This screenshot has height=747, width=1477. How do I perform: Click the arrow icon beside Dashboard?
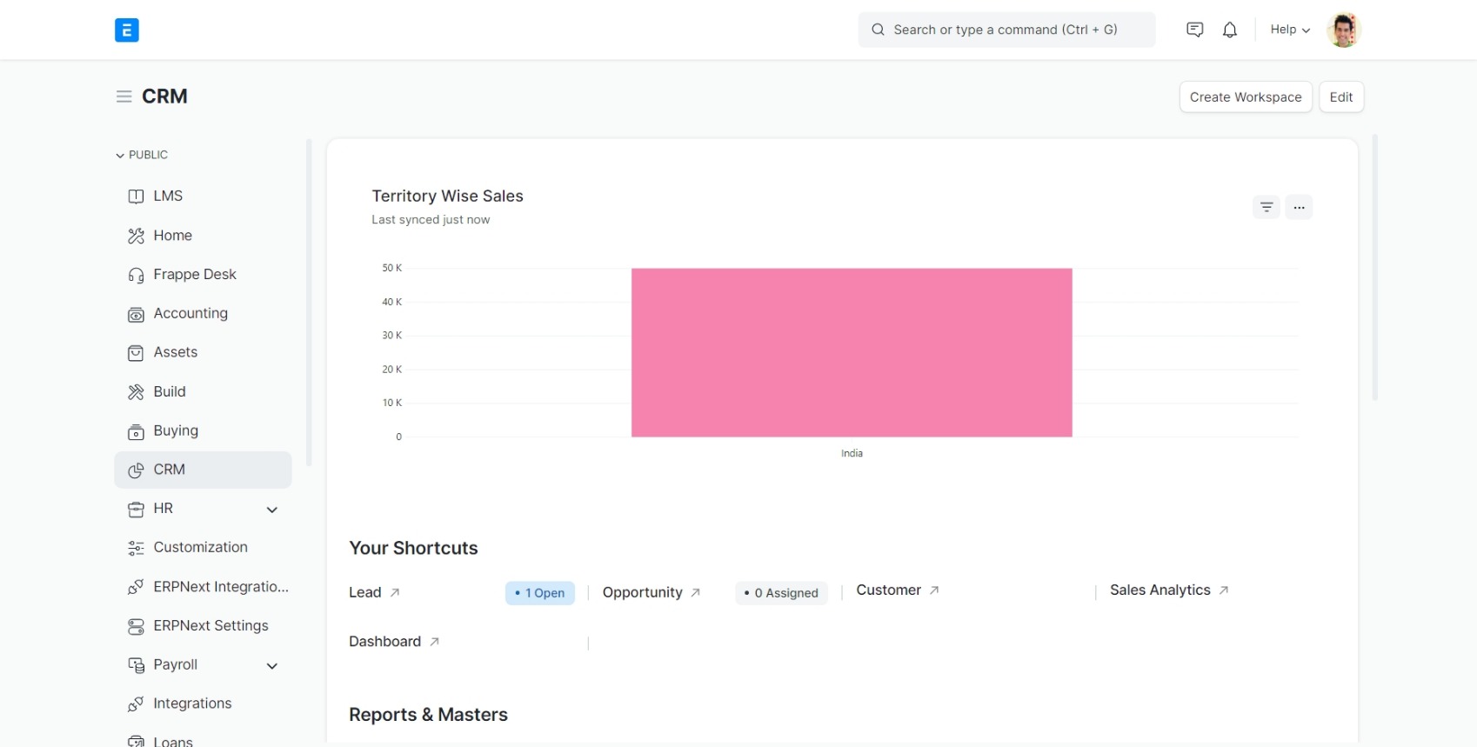[x=434, y=642]
